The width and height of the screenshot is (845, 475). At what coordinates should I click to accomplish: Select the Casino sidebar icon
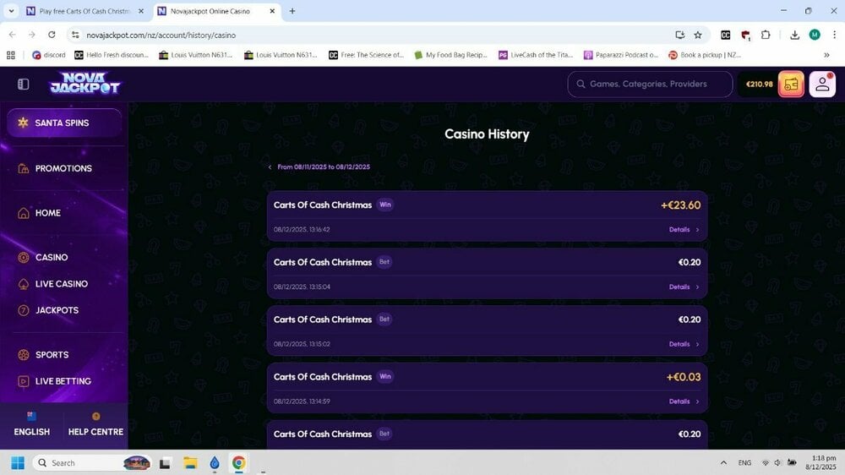click(x=24, y=258)
